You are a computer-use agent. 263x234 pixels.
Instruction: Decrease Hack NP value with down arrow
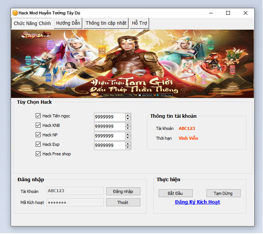click(128, 138)
